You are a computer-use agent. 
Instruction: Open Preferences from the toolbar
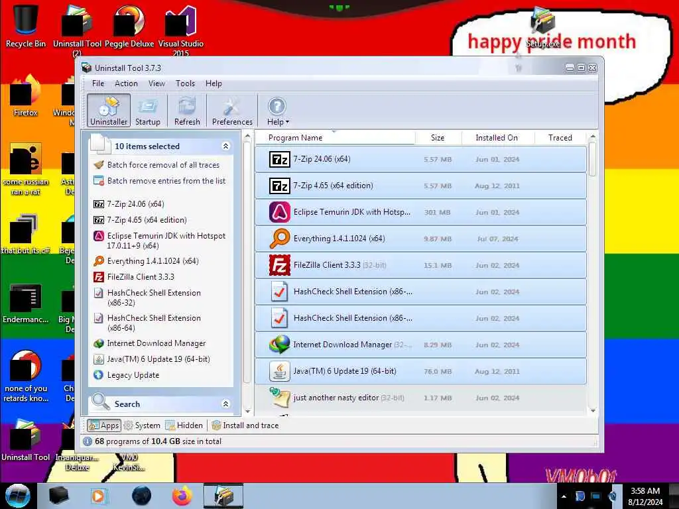click(232, 111)
